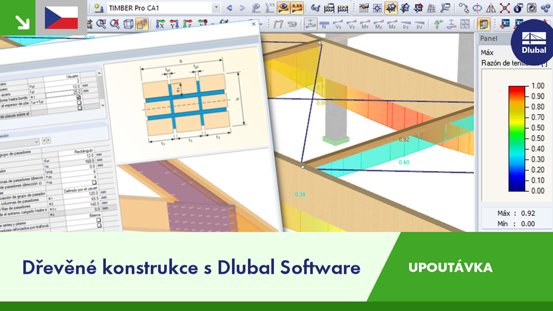This screenshot has height=311, width=553.
Task: Click the blue 0.10 color scale segment
Action: pos(517,180)
